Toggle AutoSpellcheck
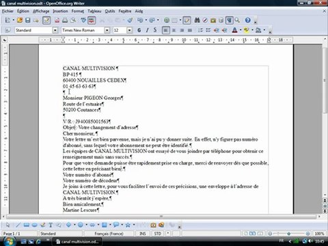This screenshot has height=246, width=328. click(92, 20)
